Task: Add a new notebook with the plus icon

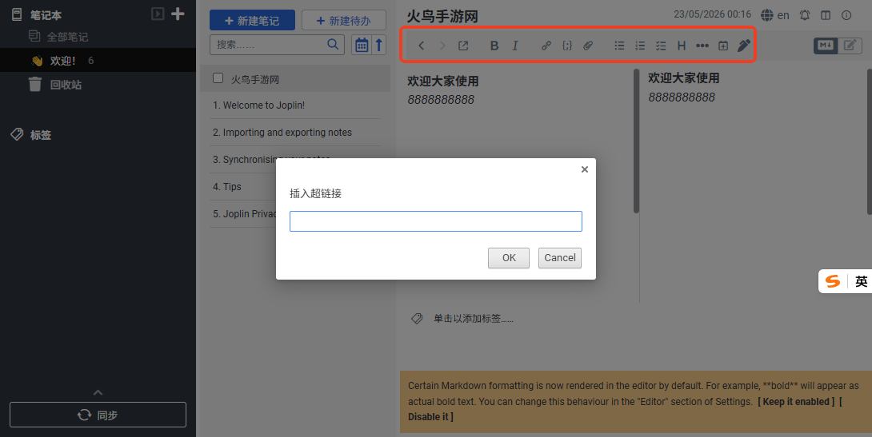Action: (x=178, y=14)
